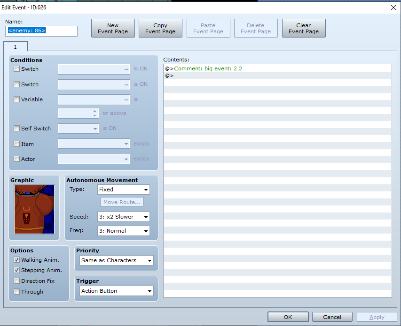Image resolution: width=401 pixels, height=326 pixels.
Task: Select the Comment: big event: 2 2 line
Action: coord(277,68)
